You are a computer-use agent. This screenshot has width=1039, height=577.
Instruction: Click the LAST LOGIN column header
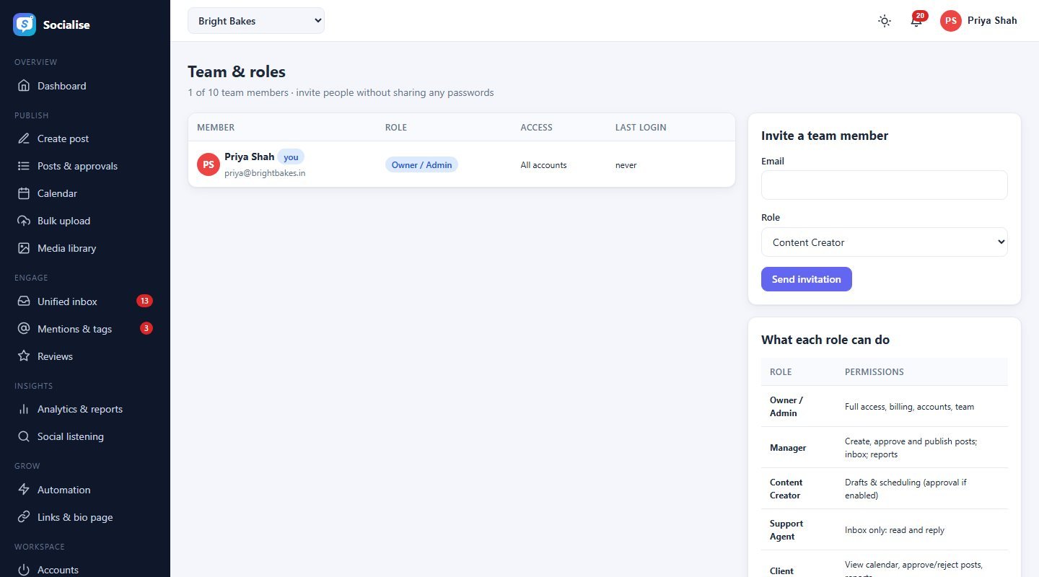click(641, 128)
